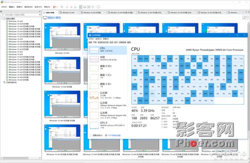The image size is (250, 163).
Task: Open the 查看(V) menu in VMware Workstation
Action: pyautogui.click(x=19, y=7)
